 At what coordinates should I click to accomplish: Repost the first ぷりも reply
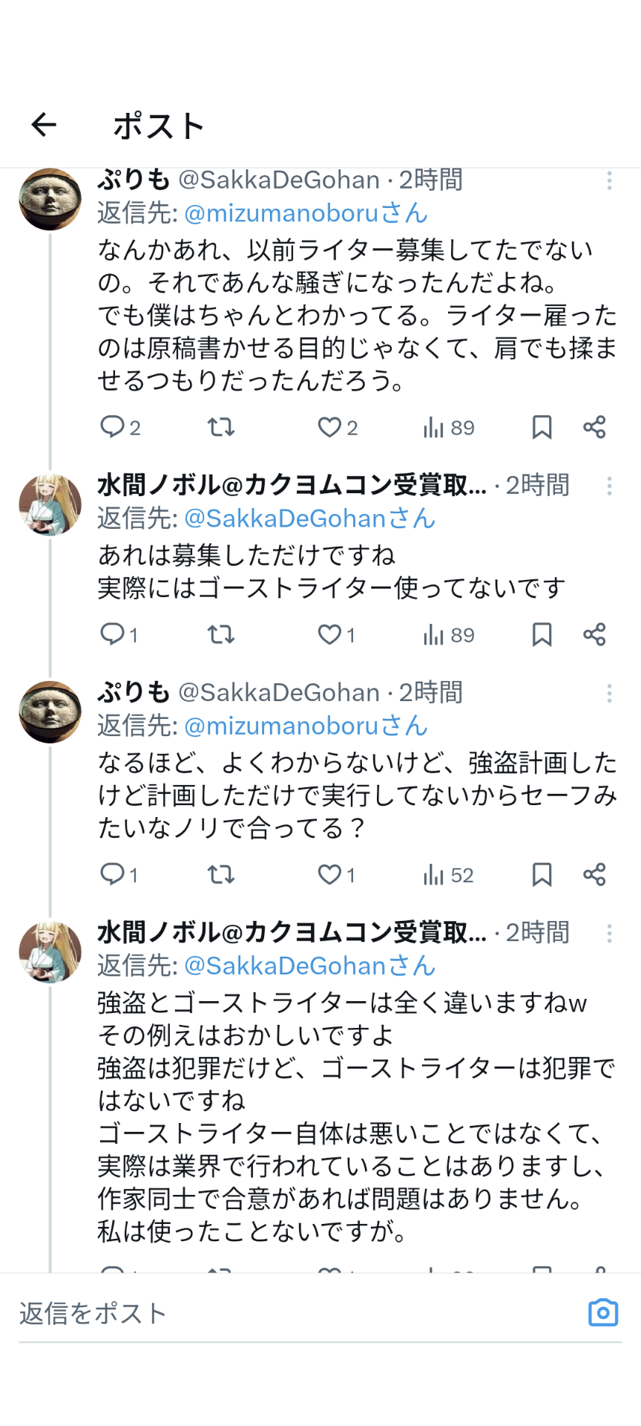[220, 427]
